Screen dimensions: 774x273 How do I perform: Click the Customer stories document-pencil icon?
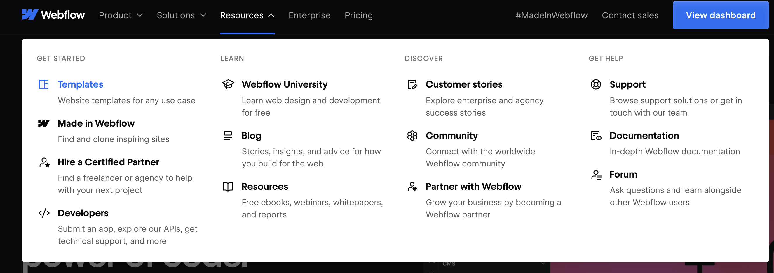click(x=412, y=84)
